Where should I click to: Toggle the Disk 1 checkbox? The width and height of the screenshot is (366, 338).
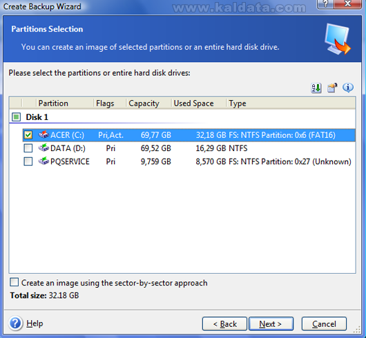tap(17, 117)
